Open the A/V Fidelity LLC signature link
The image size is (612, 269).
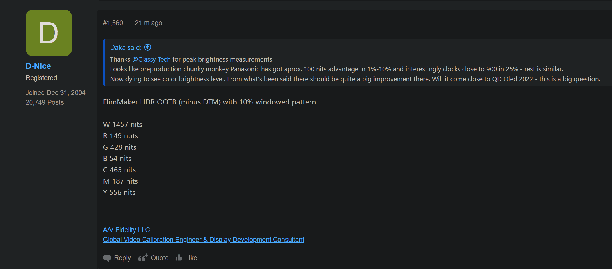pyautogui.click(x=126, y=230)
